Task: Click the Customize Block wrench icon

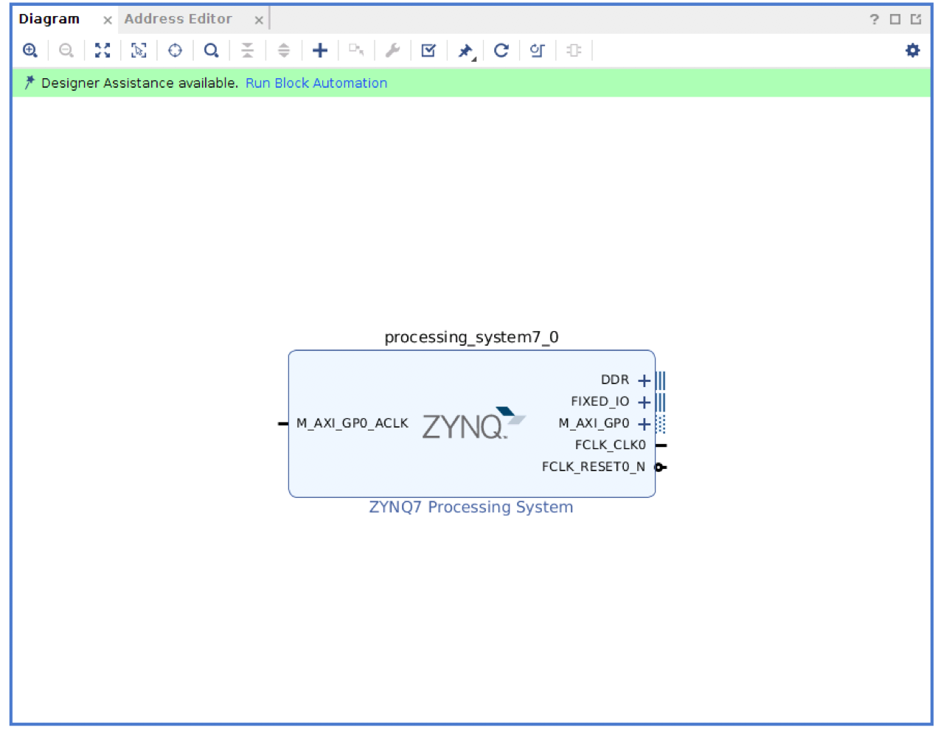Action: coord(392,50)
